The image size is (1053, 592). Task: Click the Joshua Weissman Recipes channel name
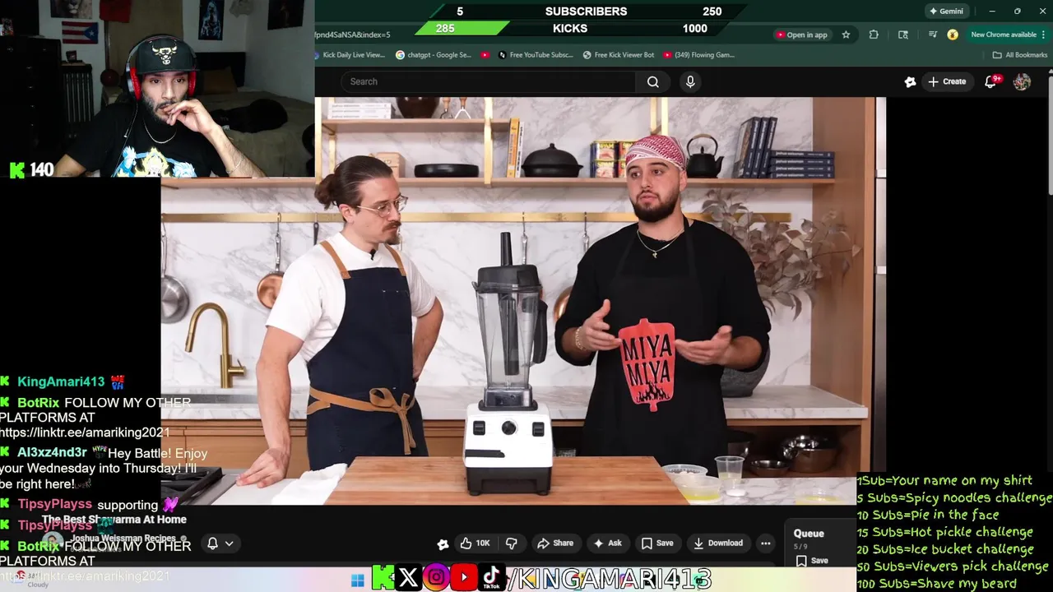123,539
